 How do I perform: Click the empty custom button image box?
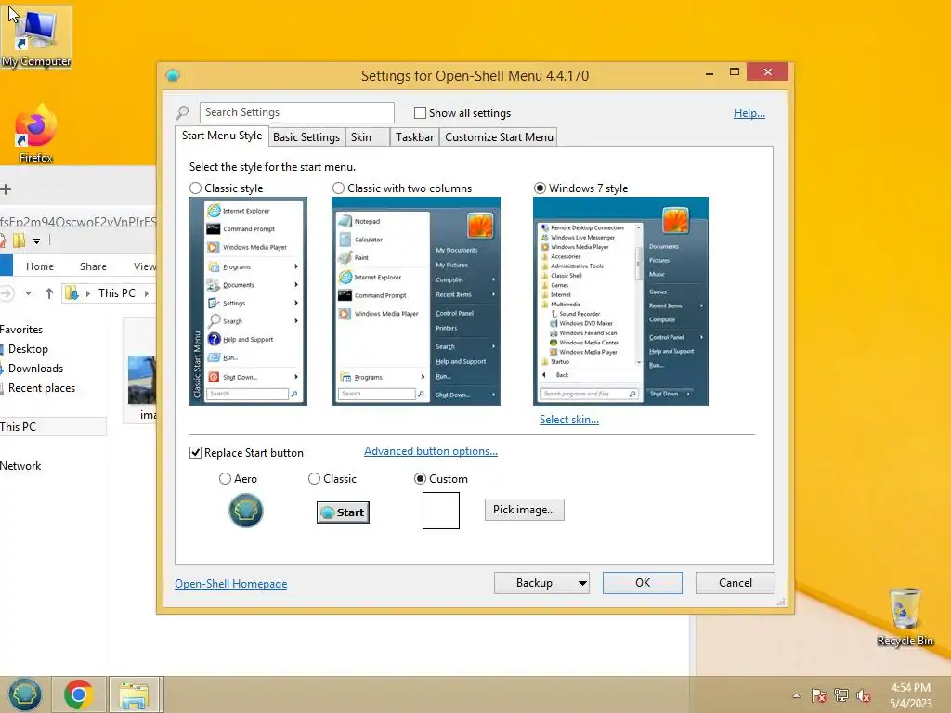(441, 511)
